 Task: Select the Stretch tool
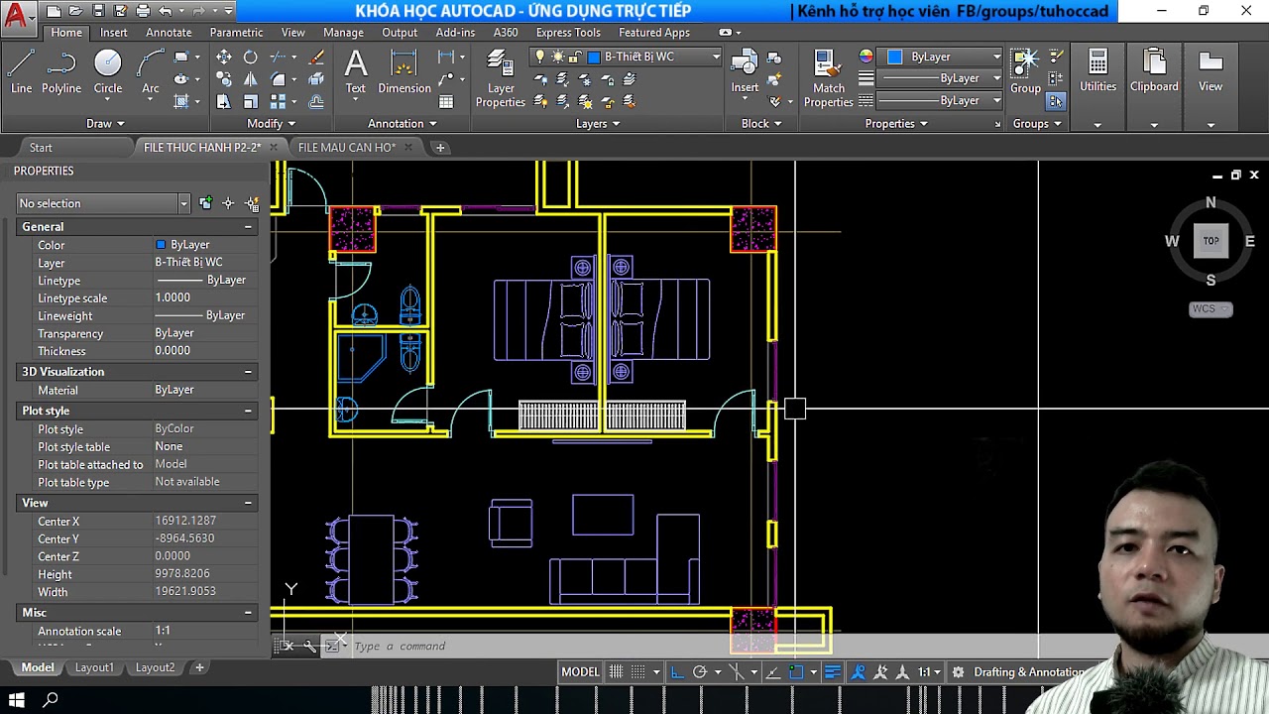point(224,101)
